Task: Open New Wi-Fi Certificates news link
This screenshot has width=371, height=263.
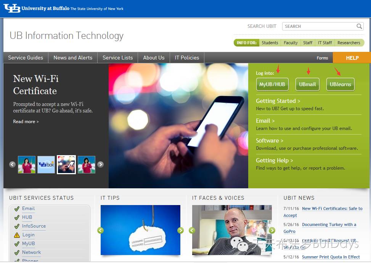Action: pos(332,208)
